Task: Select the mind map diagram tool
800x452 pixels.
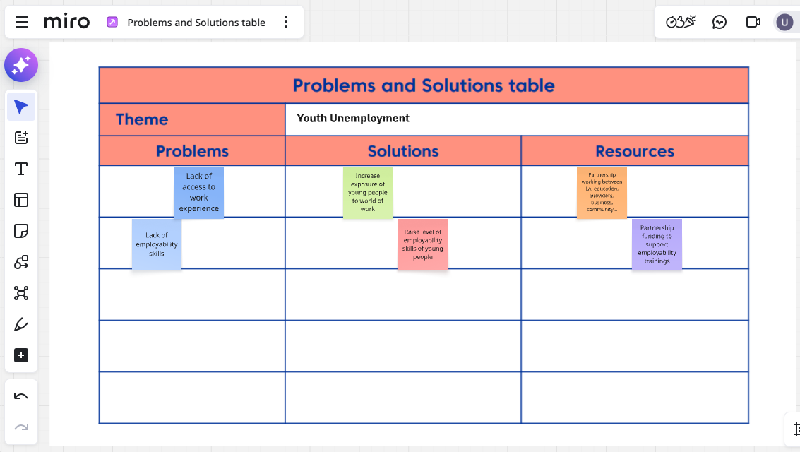Action: pyautogui.click(x=21, y=293)
